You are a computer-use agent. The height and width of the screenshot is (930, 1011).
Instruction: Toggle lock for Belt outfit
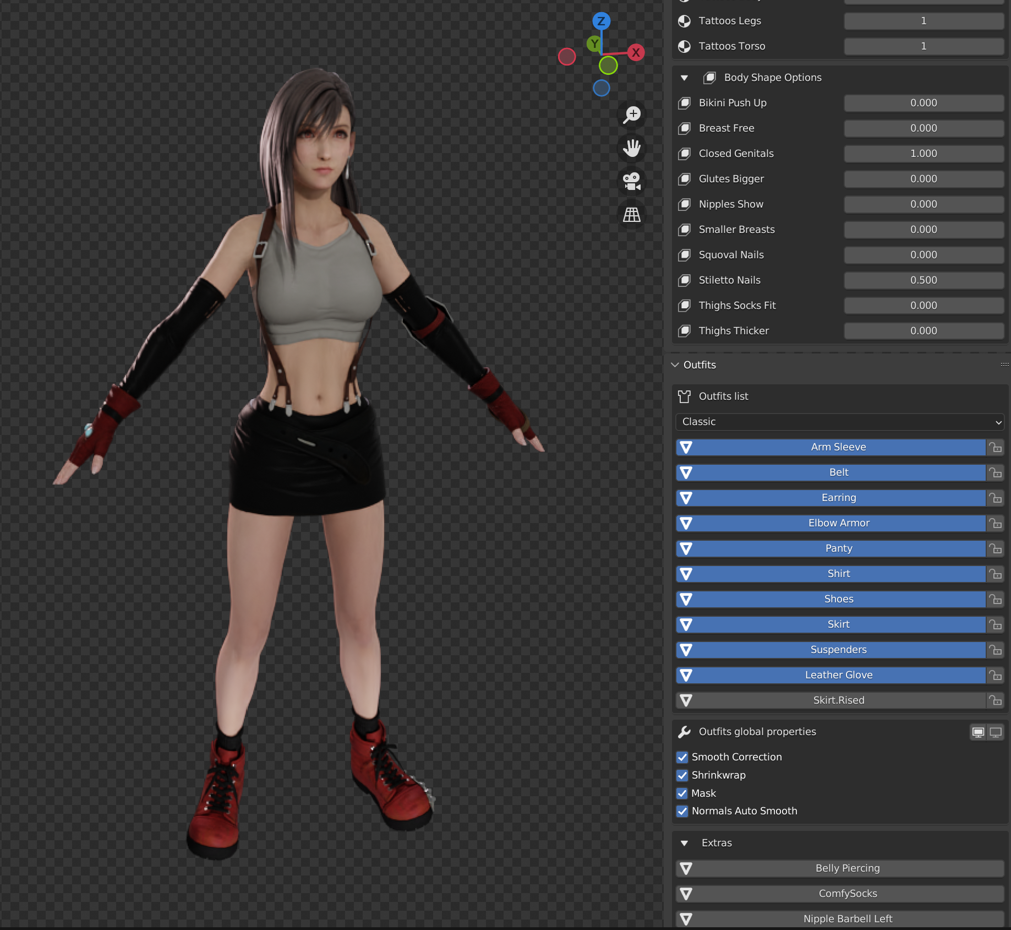pyautogui.click(x=995, y=472)
